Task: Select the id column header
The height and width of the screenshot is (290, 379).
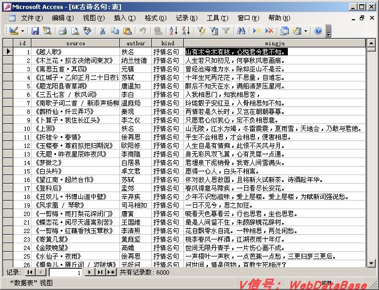Action: pyautogui.click(x=22, y=43)
